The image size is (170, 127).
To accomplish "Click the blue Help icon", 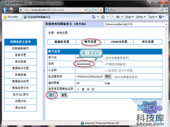I will point(160,17).
